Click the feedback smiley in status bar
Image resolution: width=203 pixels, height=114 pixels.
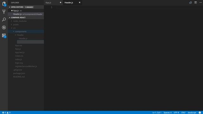pyautogui.click(x=200, y=113)
